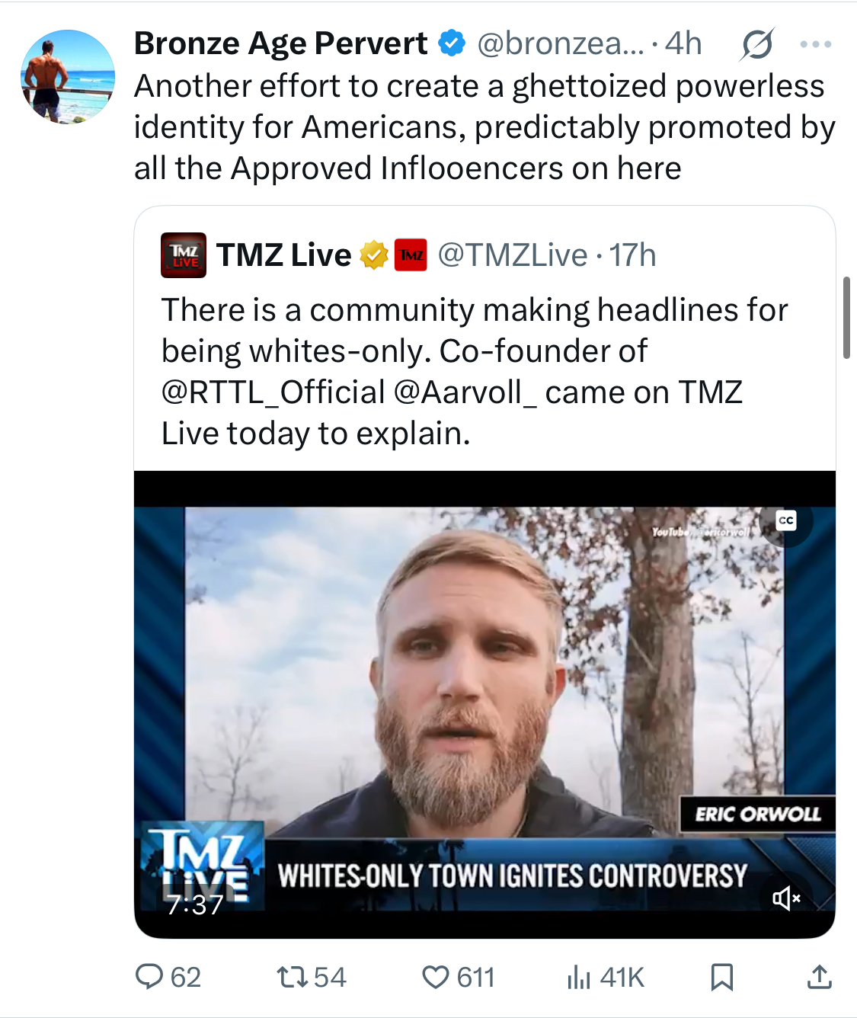Screen dimensions: 857x1018
Task: Open the reply icon with 62 comments
Action: pyautogui.click(x=168, y=977)
